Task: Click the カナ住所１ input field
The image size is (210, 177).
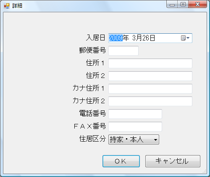Action: [x=150, y=88]
